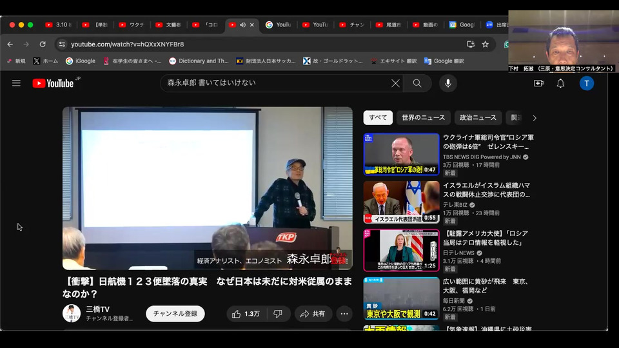Open the 財団法人日本サッカー bookmark

tap(266, 61)
